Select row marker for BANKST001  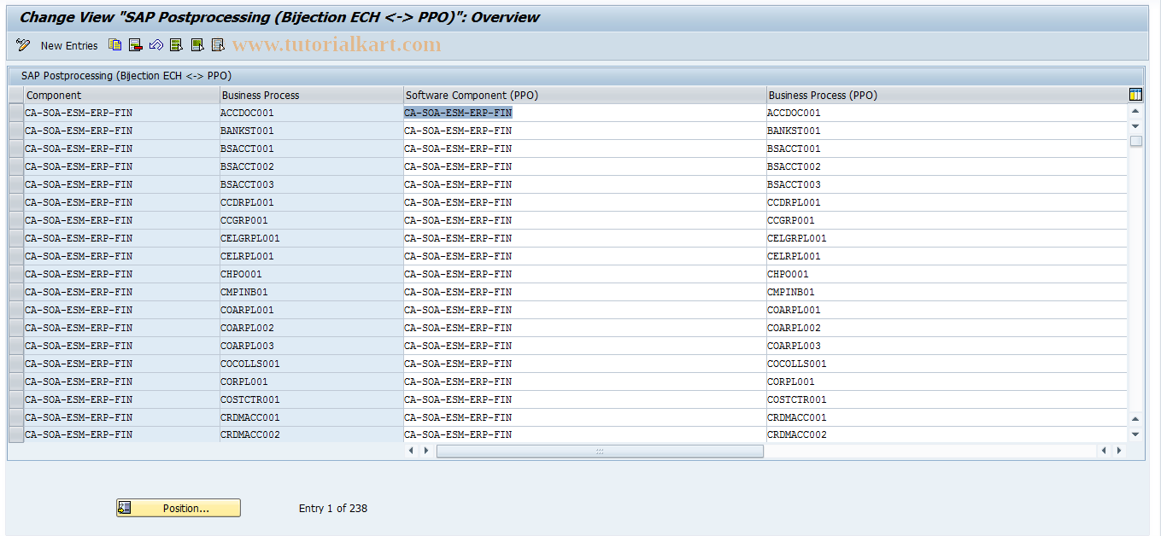pyautogui.click(x=16, y=131)
